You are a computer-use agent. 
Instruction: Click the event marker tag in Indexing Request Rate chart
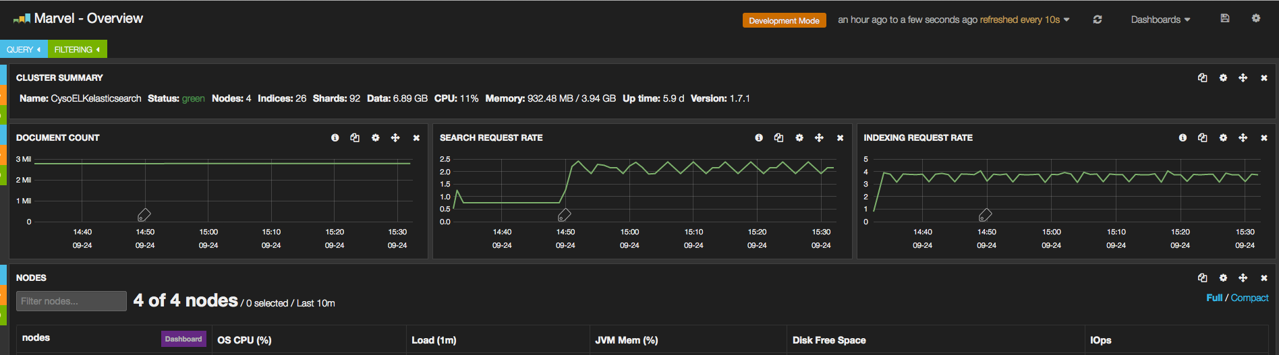tap(985, 215)
